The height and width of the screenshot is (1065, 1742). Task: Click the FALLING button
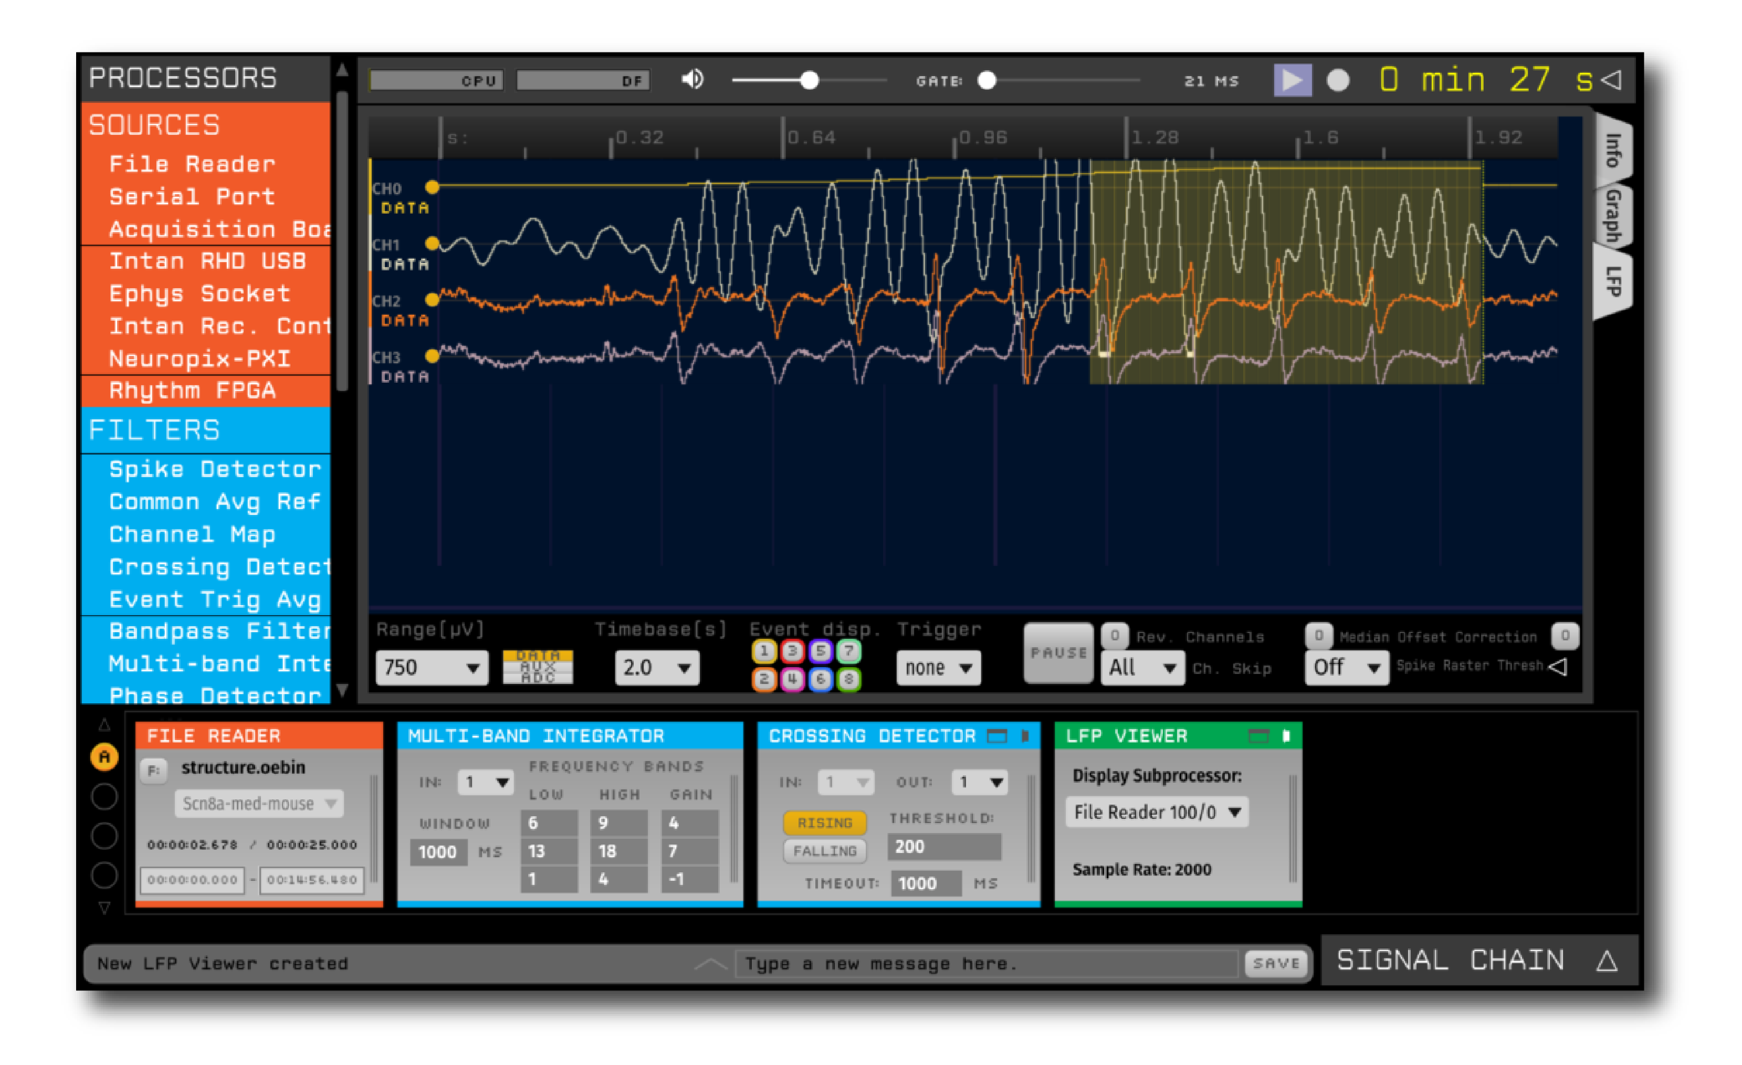pos(824,851)
